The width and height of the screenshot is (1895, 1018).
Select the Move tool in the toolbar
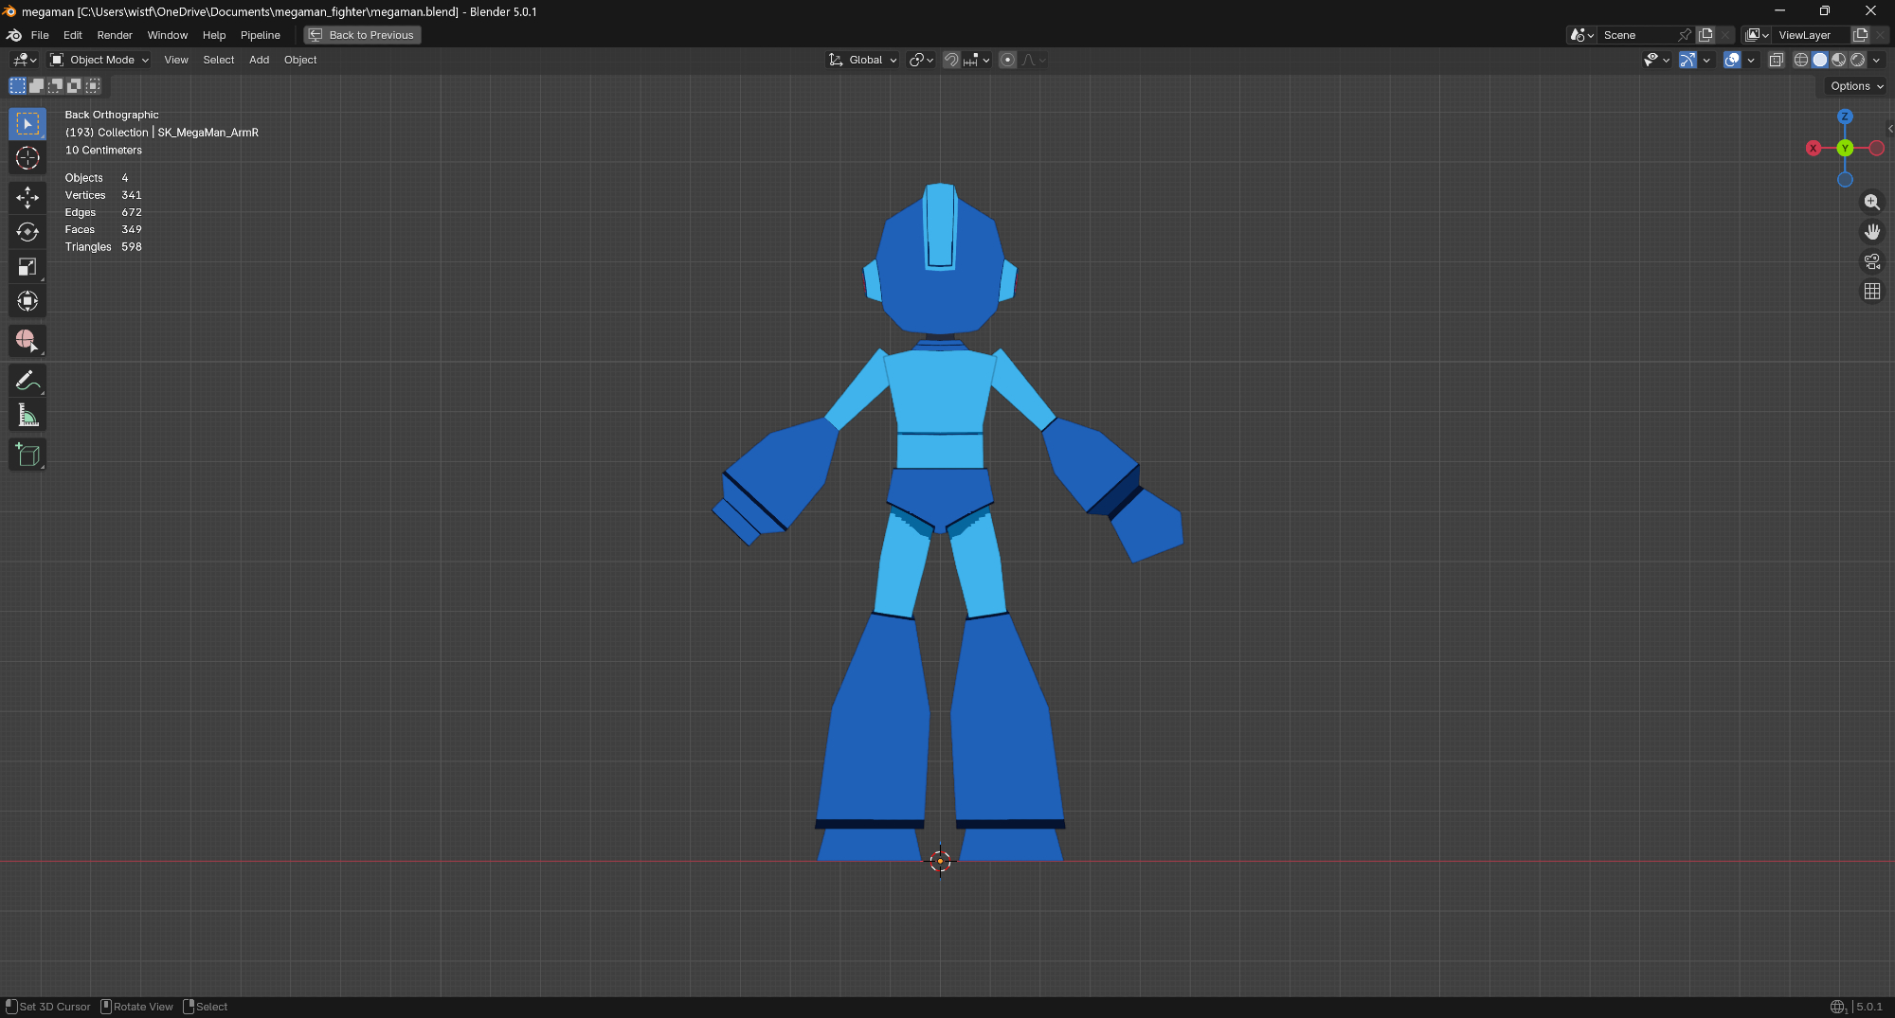[27, 197]
